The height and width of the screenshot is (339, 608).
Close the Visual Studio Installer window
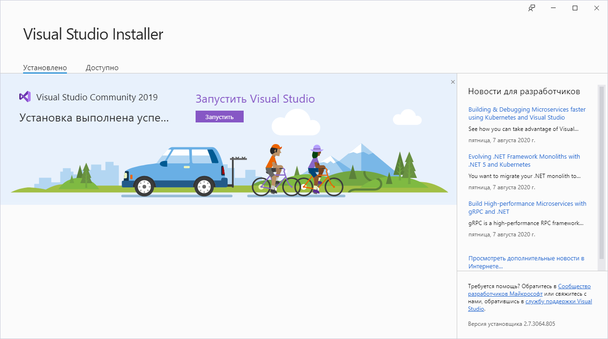pyautogui.click(x=597, y=8)
